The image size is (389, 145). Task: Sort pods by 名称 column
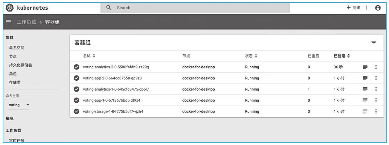point(89,56)
